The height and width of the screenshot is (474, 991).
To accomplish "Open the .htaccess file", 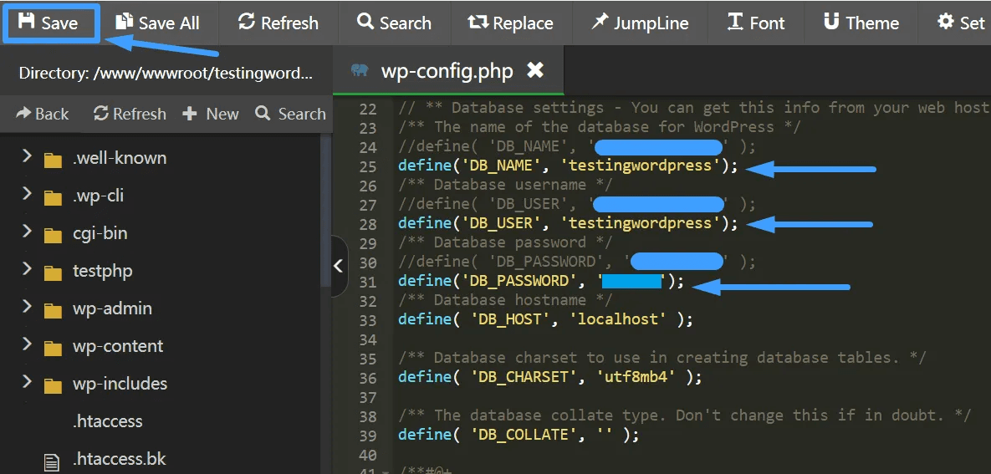I will 107,421.
